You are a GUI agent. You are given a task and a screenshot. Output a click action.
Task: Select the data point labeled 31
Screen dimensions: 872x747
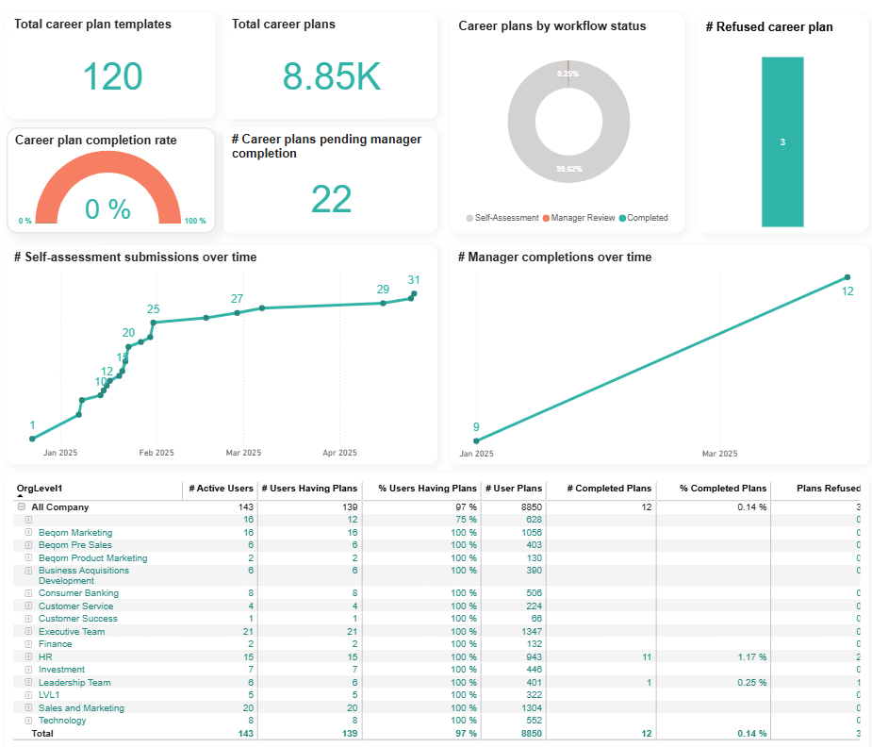414,294
